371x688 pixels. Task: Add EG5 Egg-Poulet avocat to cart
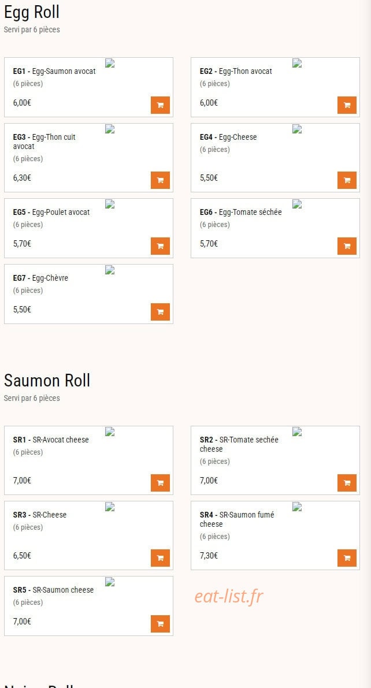[x=160, y=246]
